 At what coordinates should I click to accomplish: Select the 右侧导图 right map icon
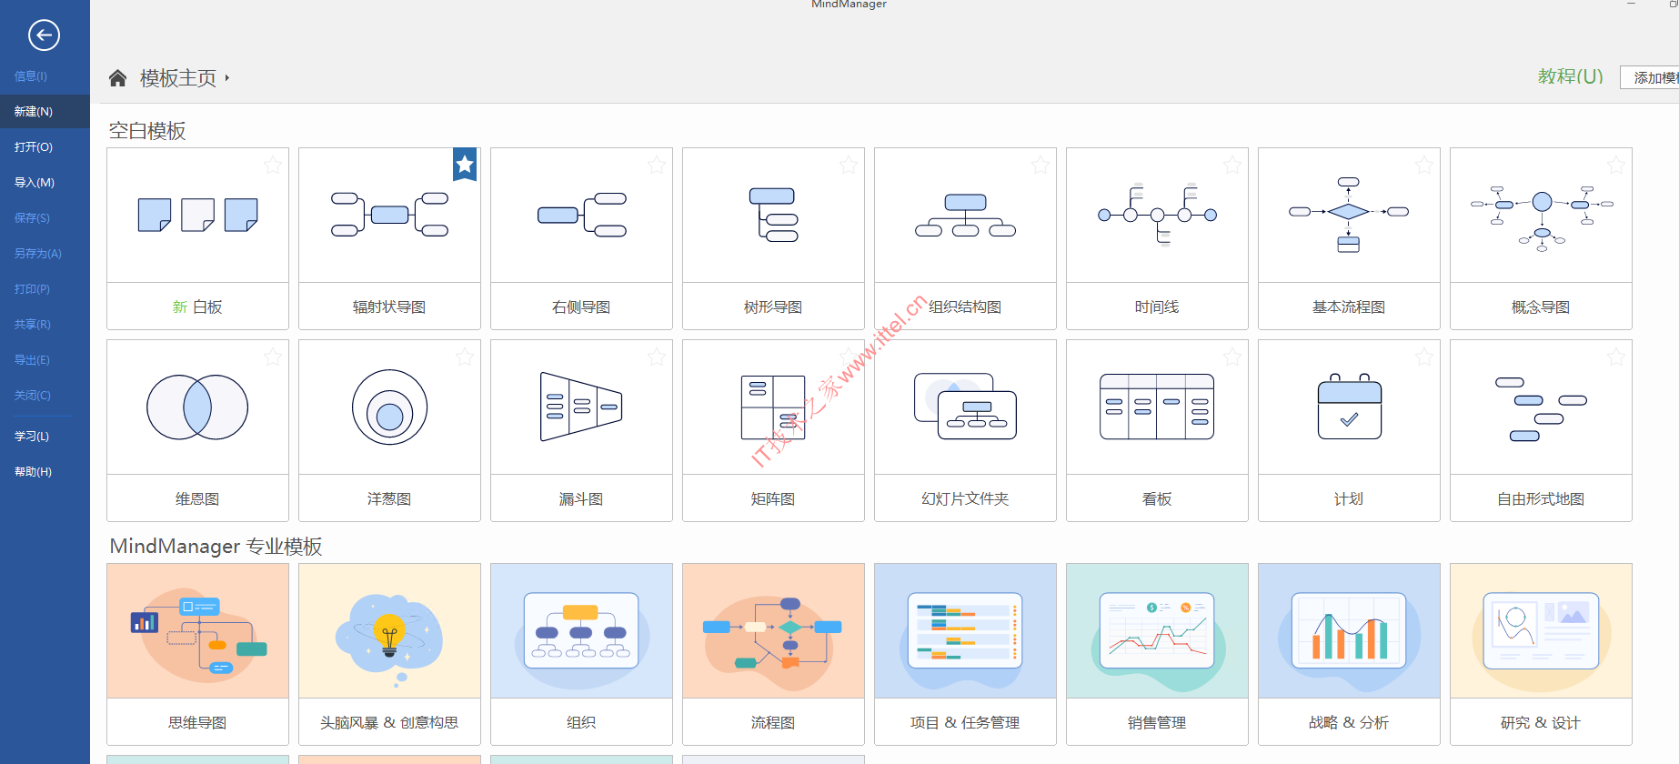click(x=581, y=215)
